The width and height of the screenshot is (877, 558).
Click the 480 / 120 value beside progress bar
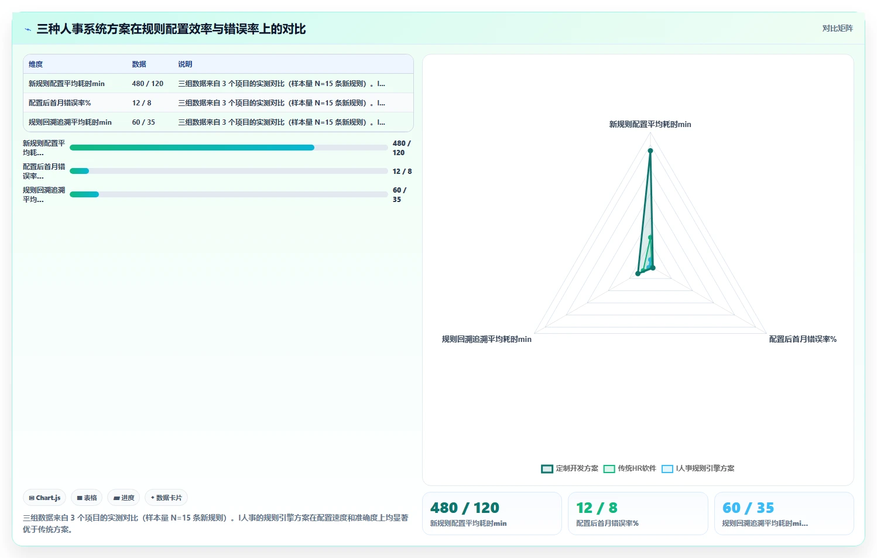tap(402, 148)
